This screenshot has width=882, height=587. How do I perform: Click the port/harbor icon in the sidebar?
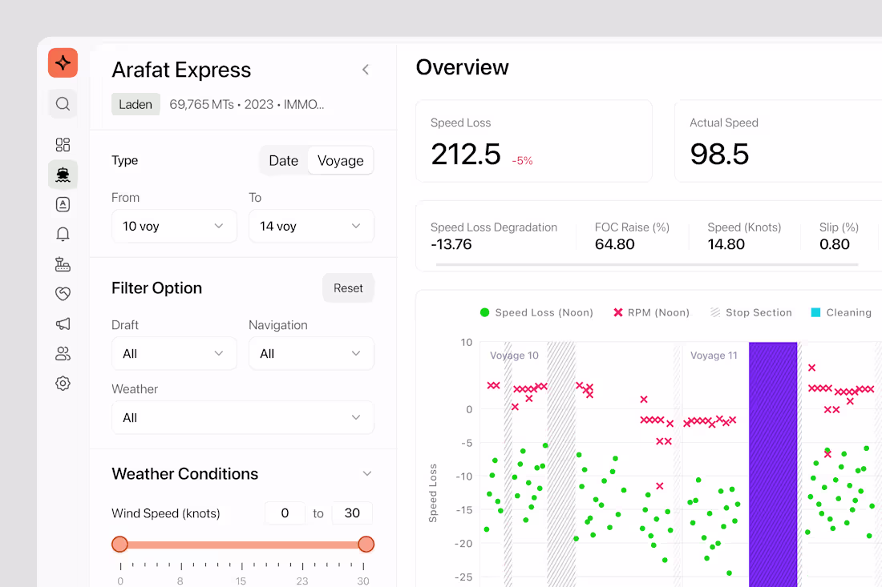tap(63, 263)
